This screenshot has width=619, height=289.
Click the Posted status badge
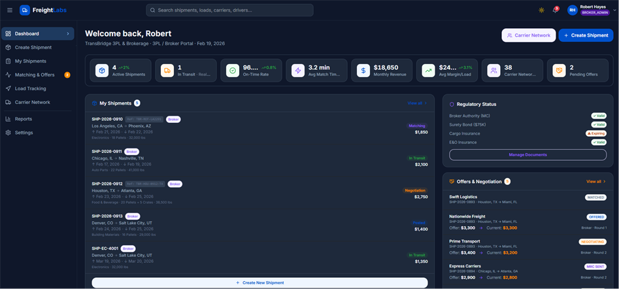coord(419,223)
